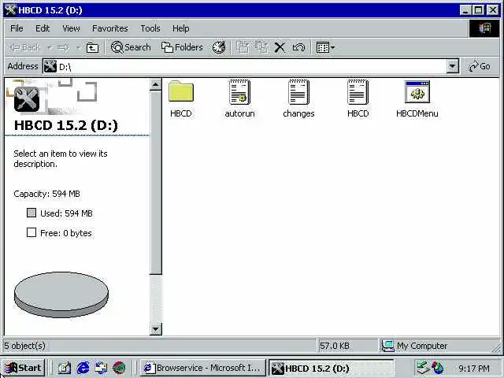Launch Internet Explorer from quick launch
Screen dimensions: 504x378
[83, 368]
